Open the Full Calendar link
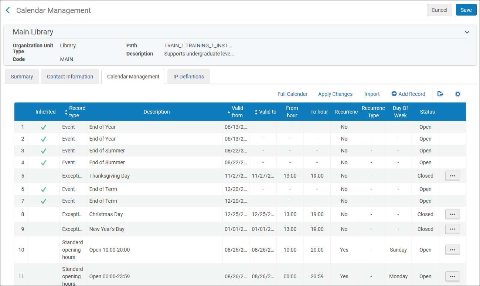480x286 pixels. click(292, 94)
